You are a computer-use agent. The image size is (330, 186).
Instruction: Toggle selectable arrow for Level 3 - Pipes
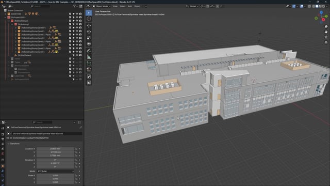pos(73,48)
